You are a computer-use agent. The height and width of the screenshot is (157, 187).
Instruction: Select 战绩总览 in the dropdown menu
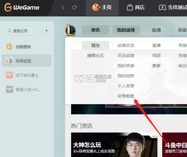tap(126, 45)
